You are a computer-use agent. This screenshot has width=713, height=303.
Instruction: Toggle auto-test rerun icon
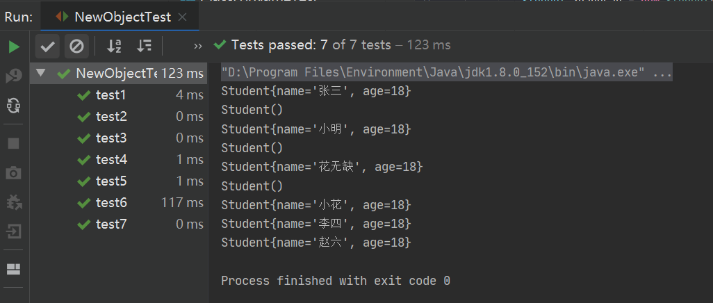click(x=14, y=106)
